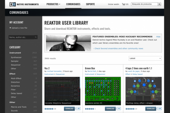Open the Green Box title
170x113 pixels.
tap(90, 68)
